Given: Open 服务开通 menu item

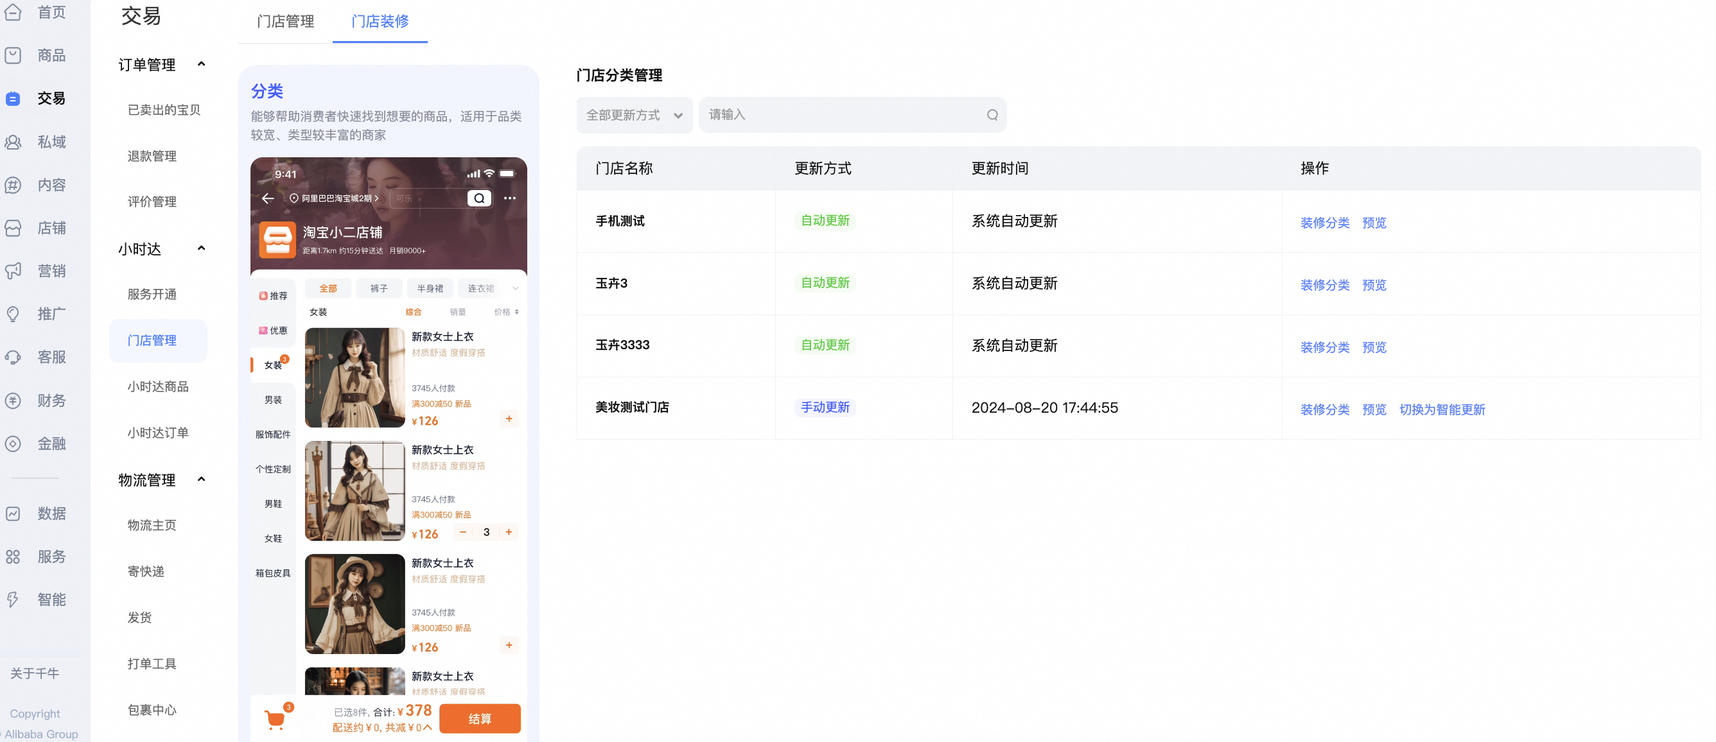Looking at the screenshot, I should [152, 295].
